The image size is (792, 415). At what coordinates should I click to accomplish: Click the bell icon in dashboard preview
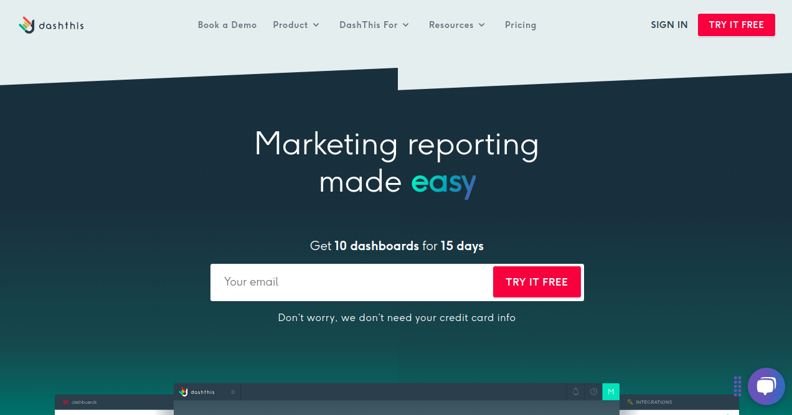pos(576,391)
